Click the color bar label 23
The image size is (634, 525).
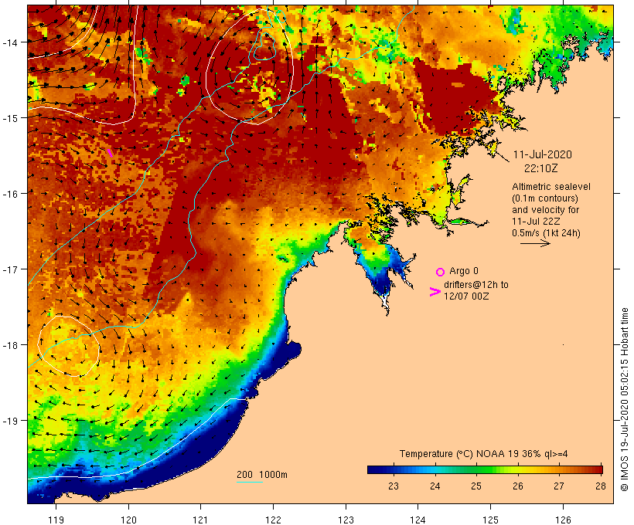click(393, 486)
